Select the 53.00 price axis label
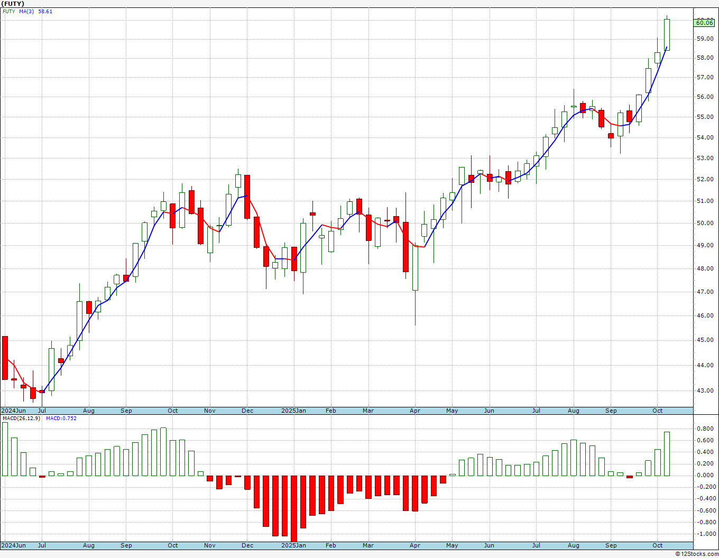This screenshot has width=719, height=558. point(705,159)
